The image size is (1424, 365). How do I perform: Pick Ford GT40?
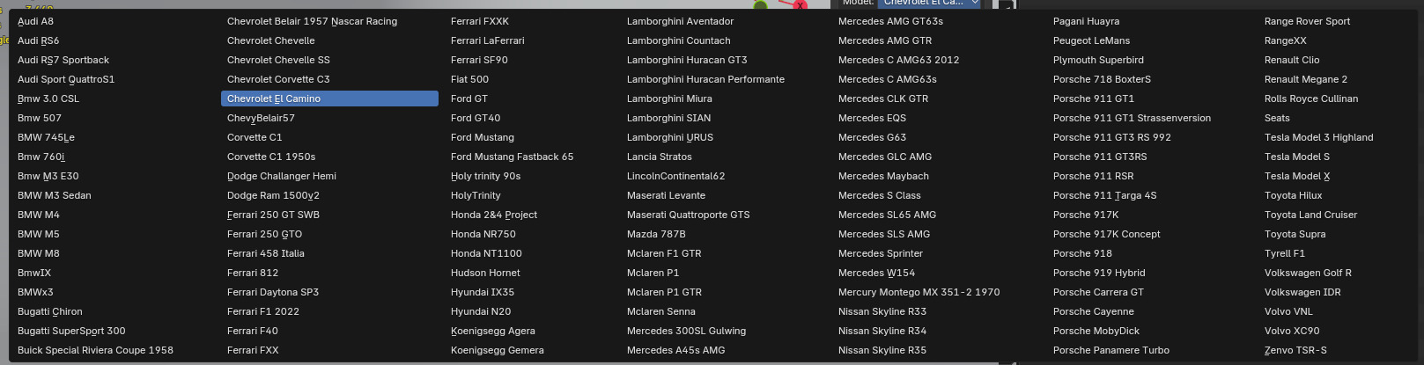(476, 118)
